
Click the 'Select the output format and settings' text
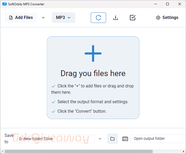(93, 102)
